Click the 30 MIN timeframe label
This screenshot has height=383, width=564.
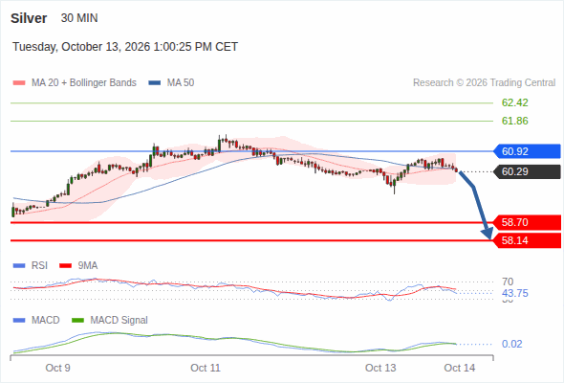(79, 18)
